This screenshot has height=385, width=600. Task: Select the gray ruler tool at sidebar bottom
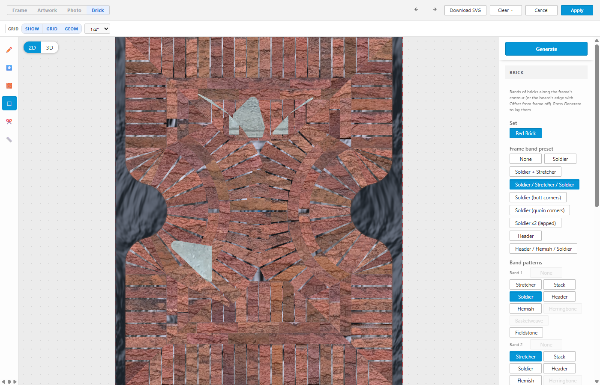coord(9,139)
